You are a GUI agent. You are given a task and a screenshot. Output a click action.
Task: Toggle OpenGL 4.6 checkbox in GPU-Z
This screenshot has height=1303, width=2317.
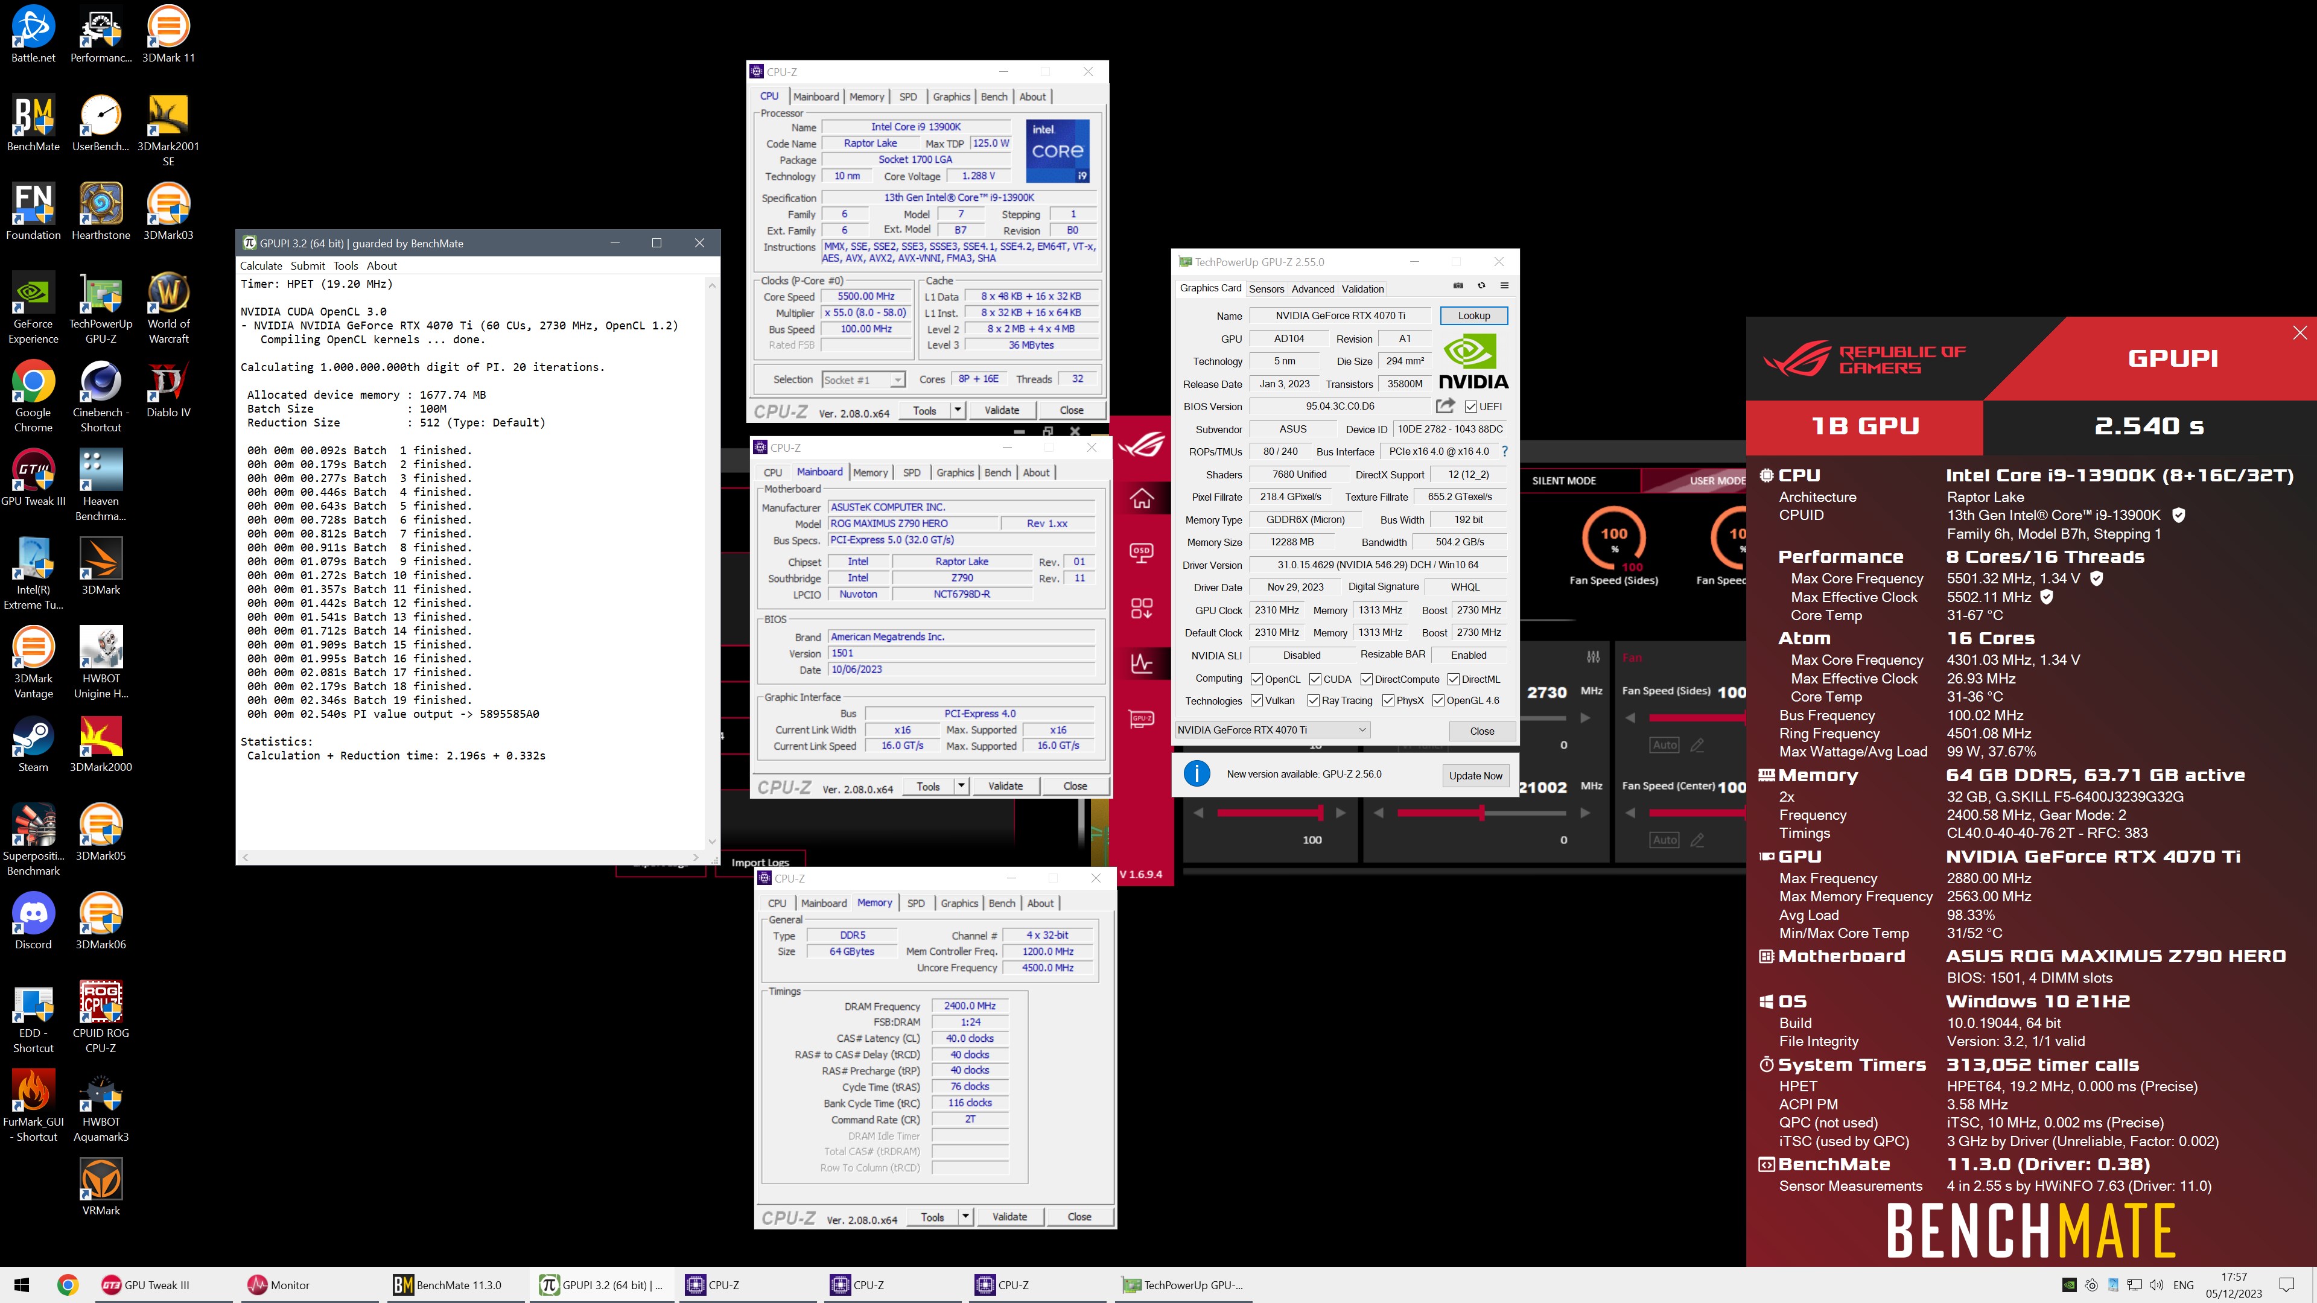[1438, 702]
